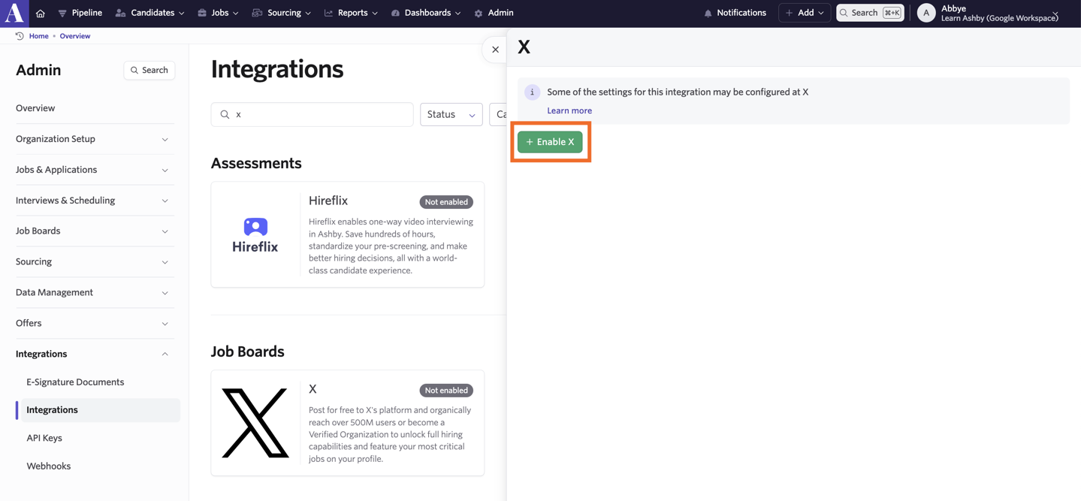1081x501 pixels.
Task: Open the Status filter dropdown
Action: pyautogui.click(x=451, y=114)
